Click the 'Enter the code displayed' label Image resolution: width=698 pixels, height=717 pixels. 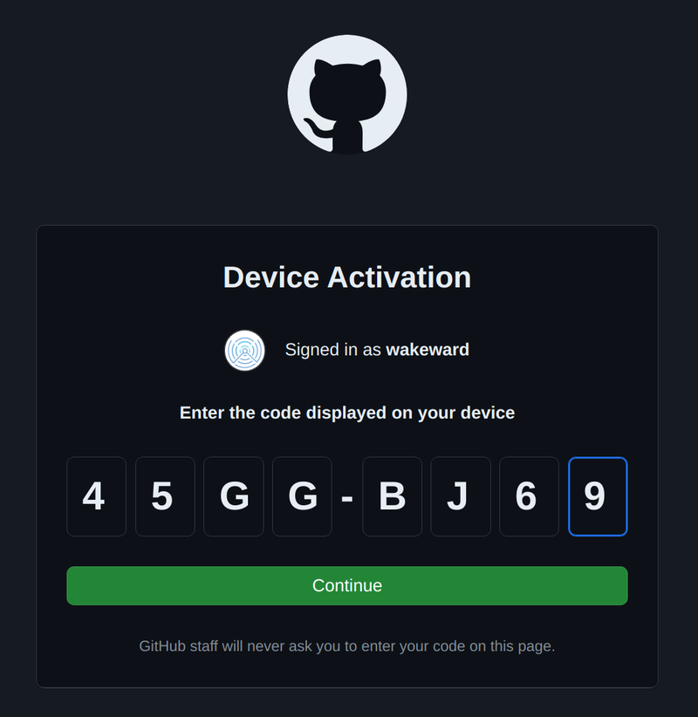point(347,413)
